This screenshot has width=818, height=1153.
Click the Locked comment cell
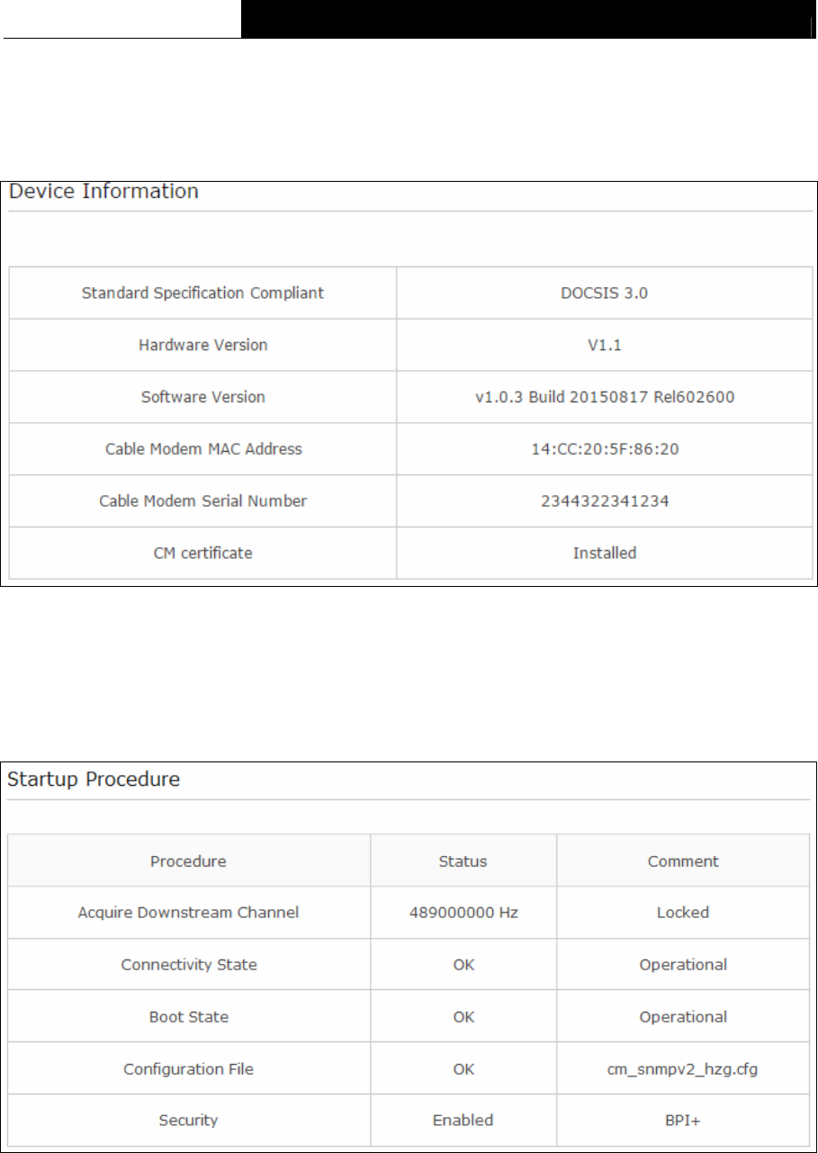pos(683,913)
